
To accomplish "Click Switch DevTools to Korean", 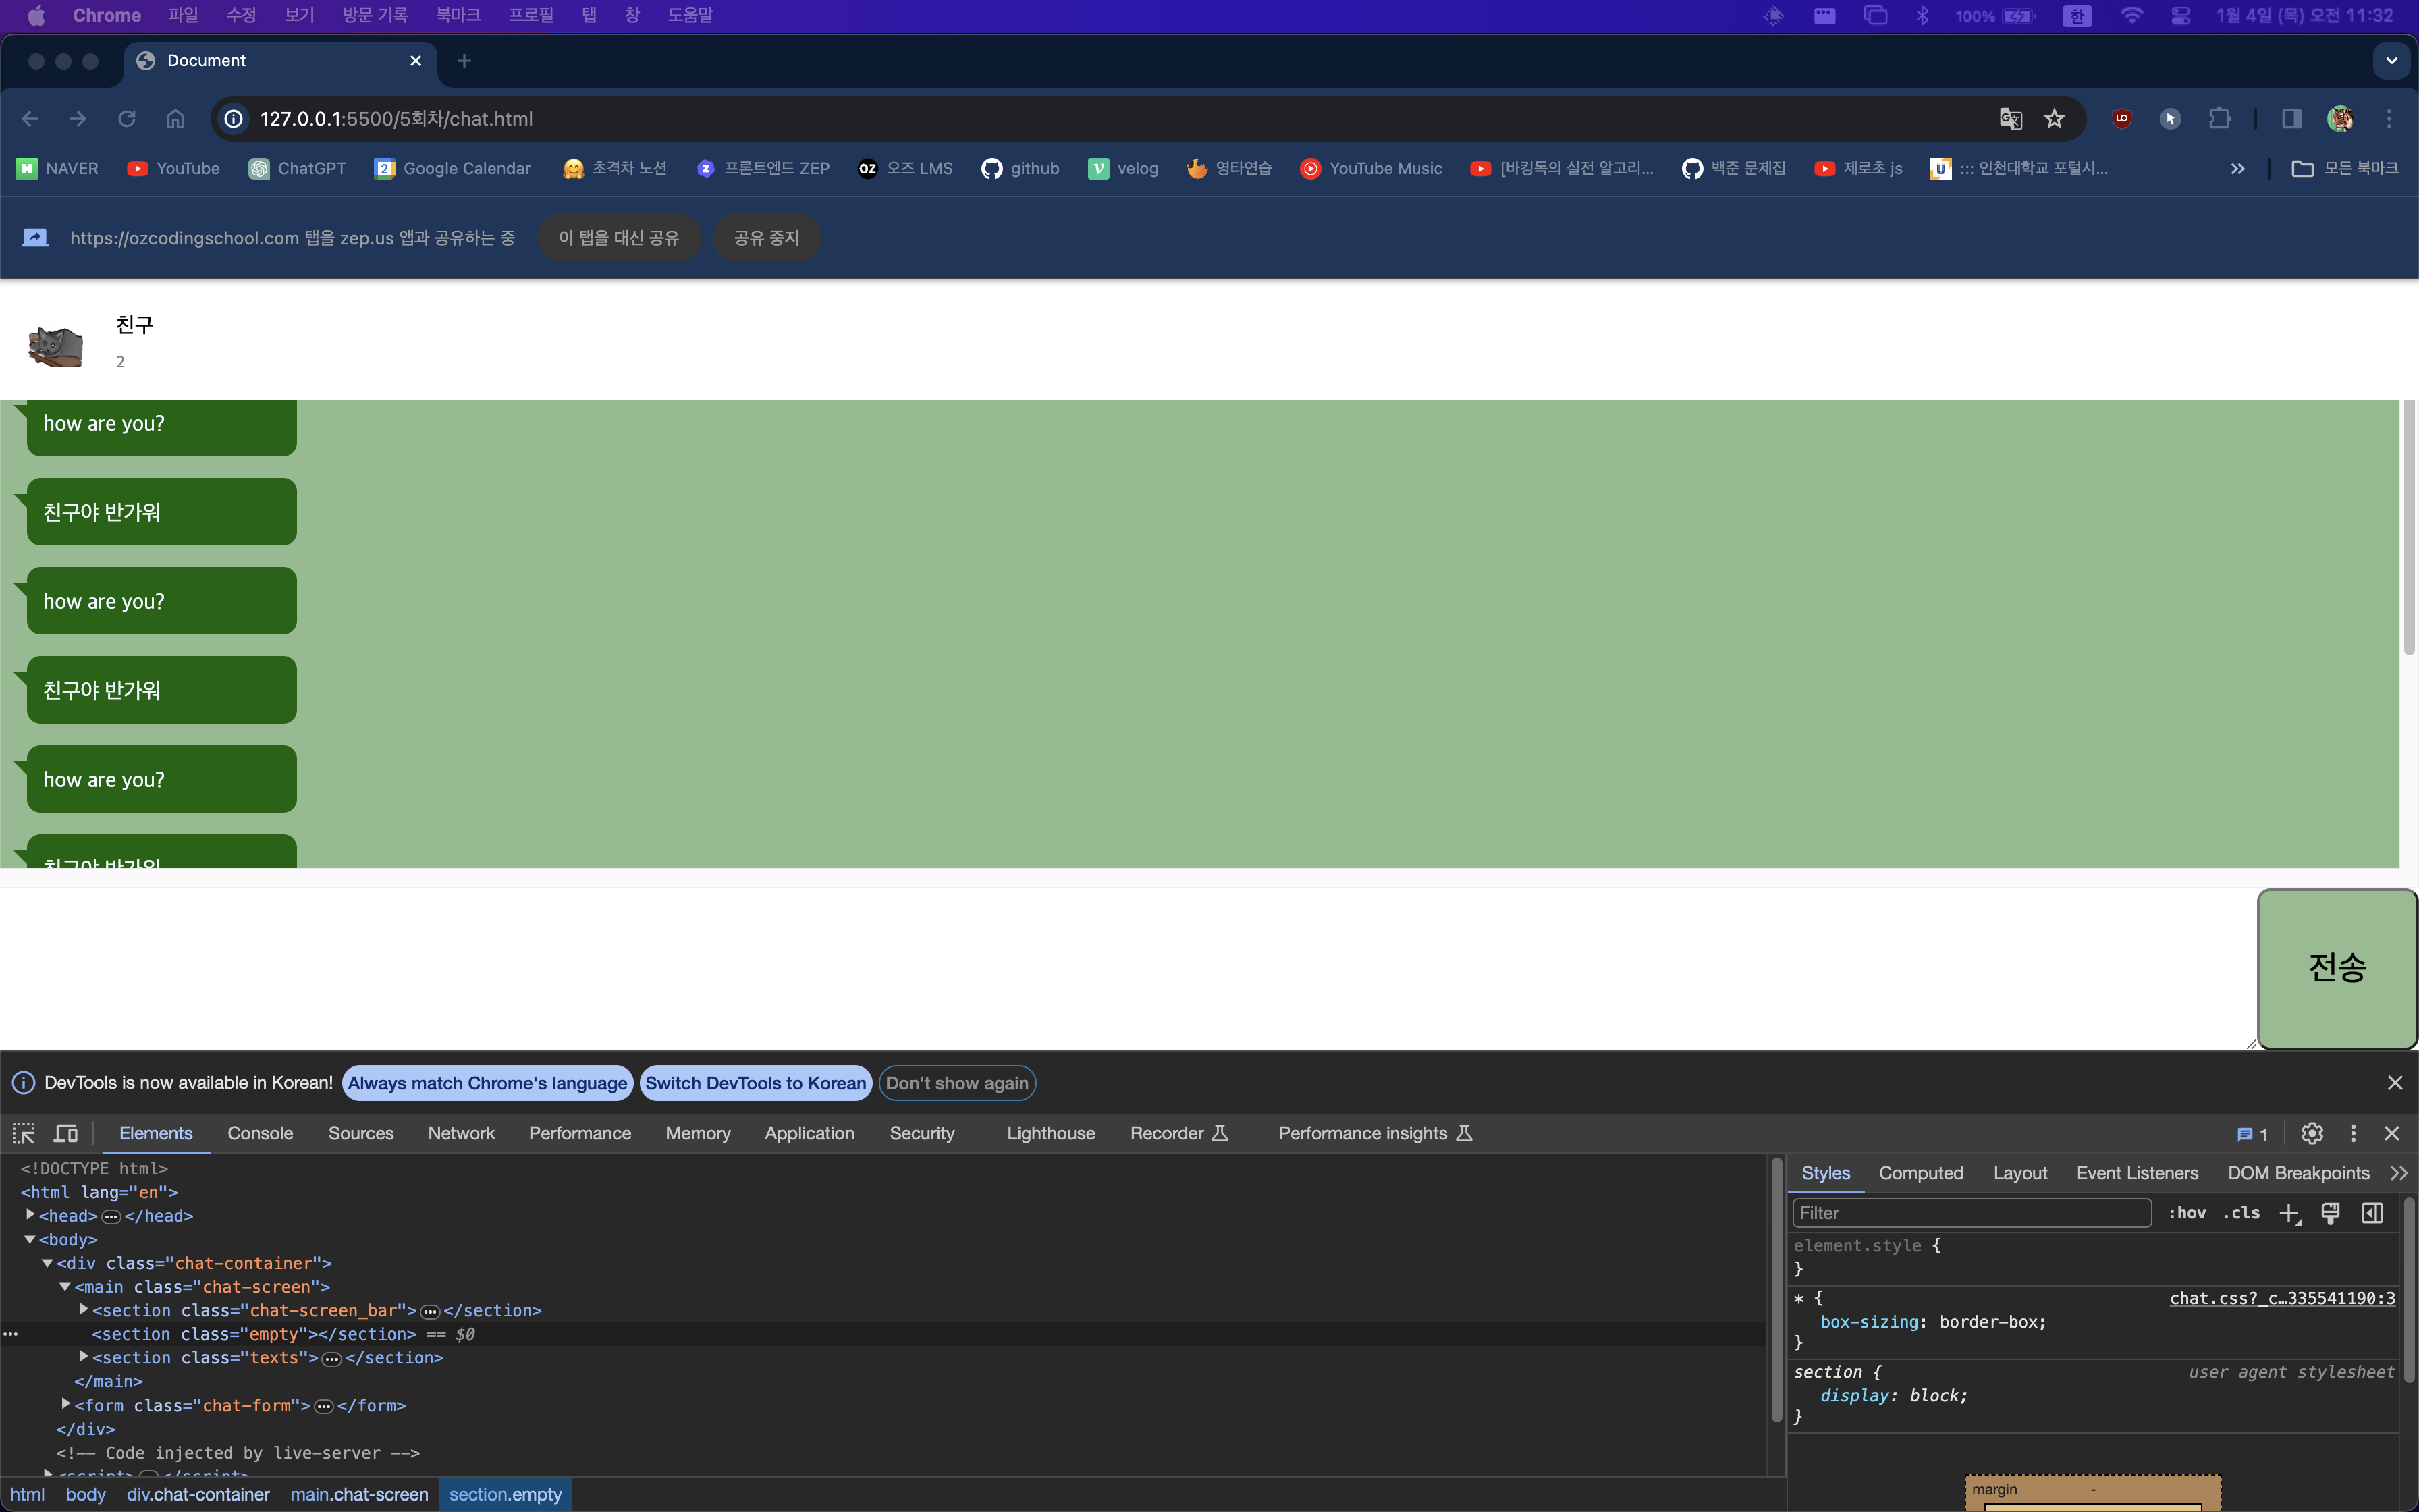I will pos(755,1083).
